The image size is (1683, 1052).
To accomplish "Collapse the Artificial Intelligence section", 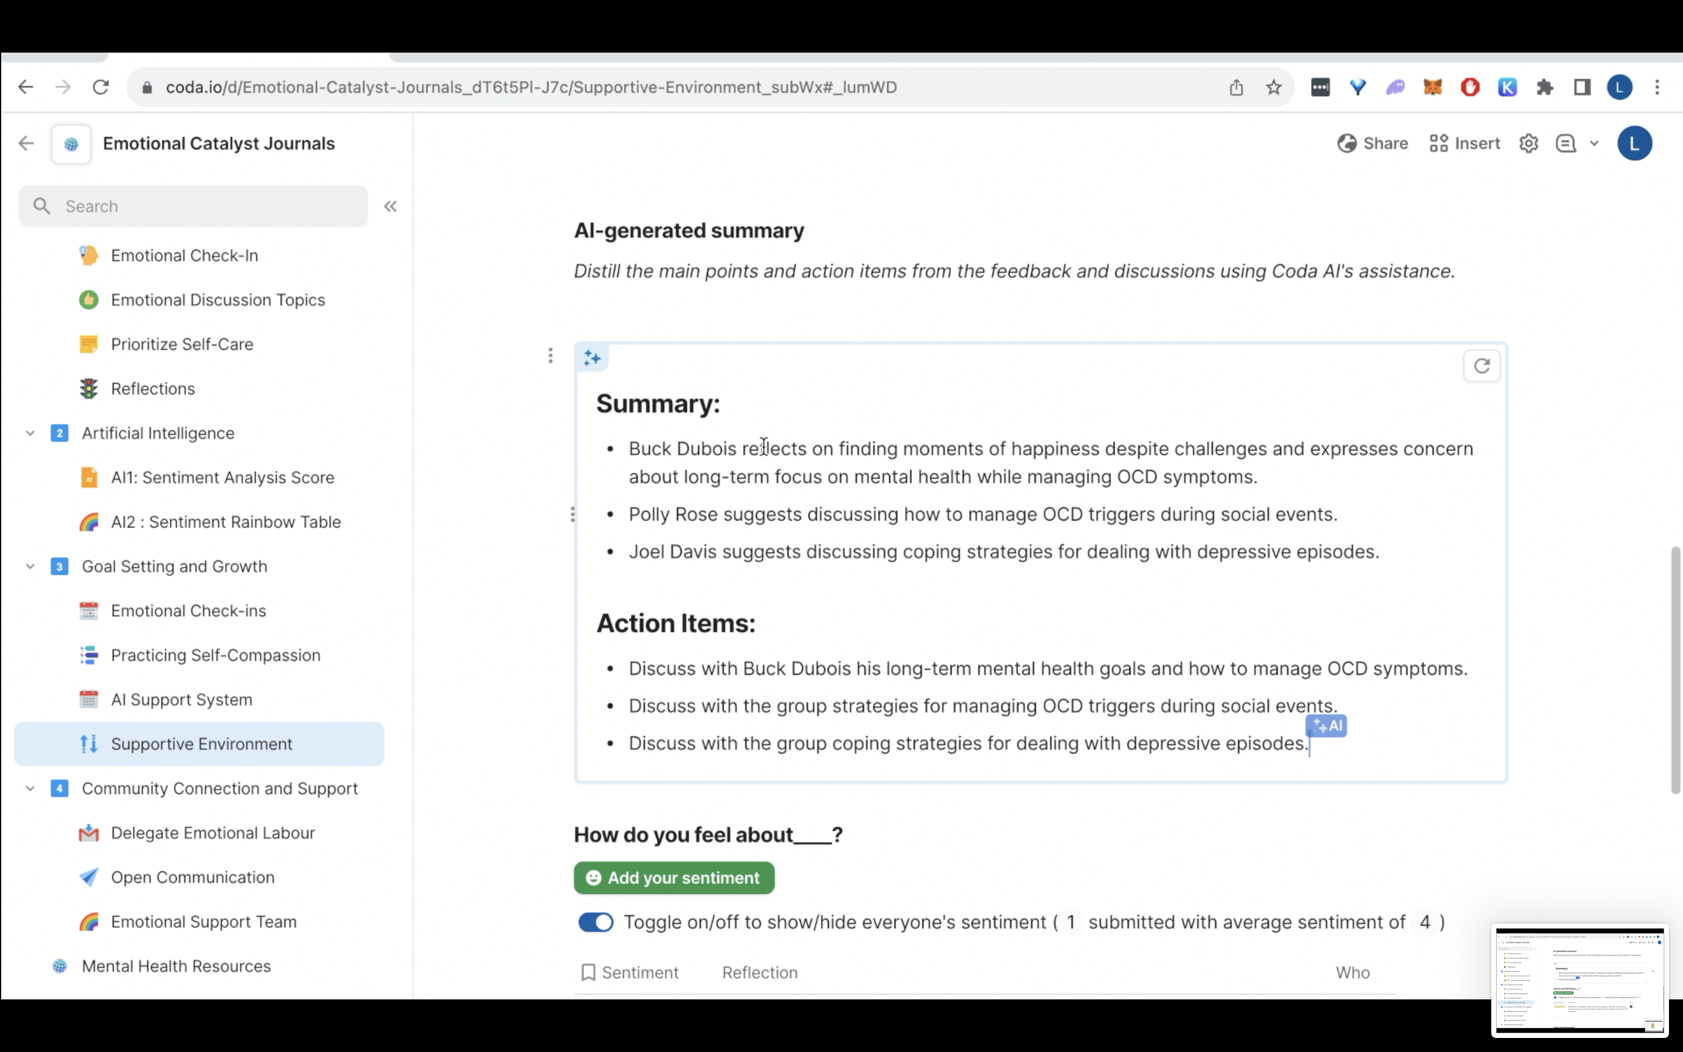I will click(30, 432).
